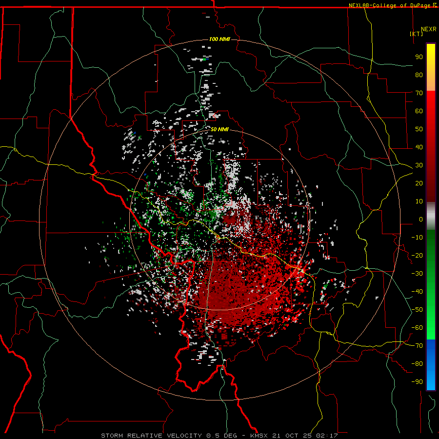Click the -10 value on the velocity scale

pos(417,238)
